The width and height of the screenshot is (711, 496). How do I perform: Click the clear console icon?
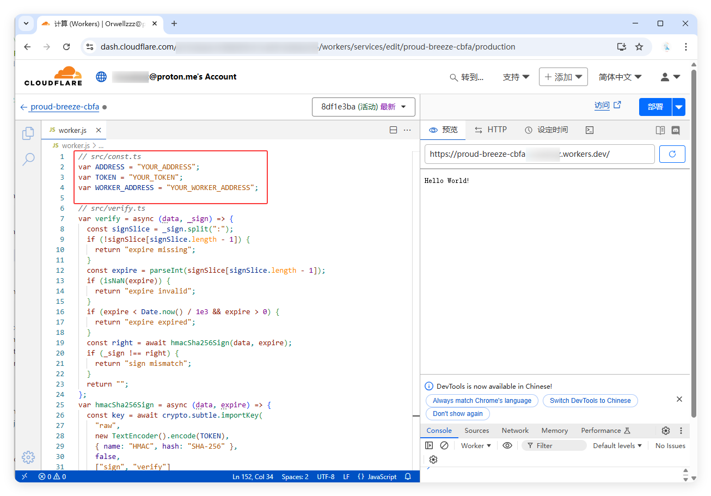coord(444,445)
